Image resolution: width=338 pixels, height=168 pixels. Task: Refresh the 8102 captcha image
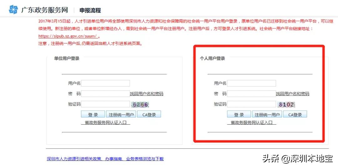(x=286, y=105)
